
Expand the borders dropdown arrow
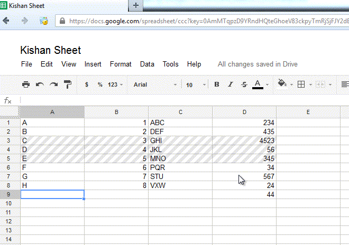coord(310,84)
